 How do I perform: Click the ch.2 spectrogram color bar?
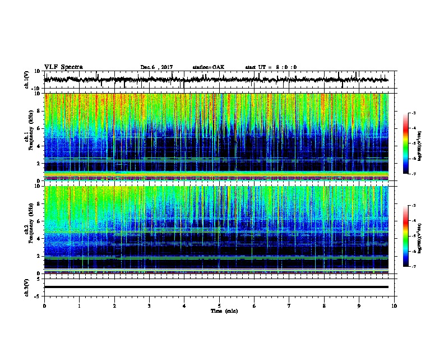[406, 236]
